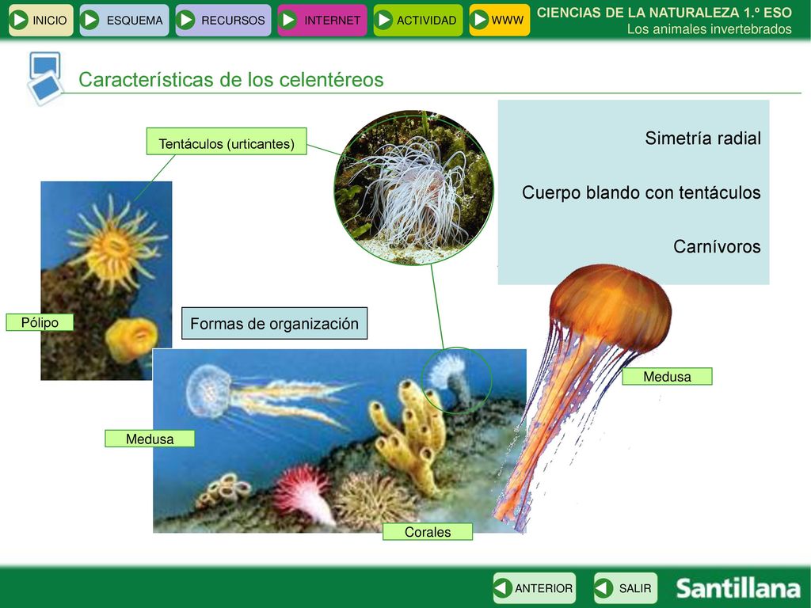Viewport: 811px width, 608px height.
Task: Click the 'Pólipo' label
Action: point(40,322)
